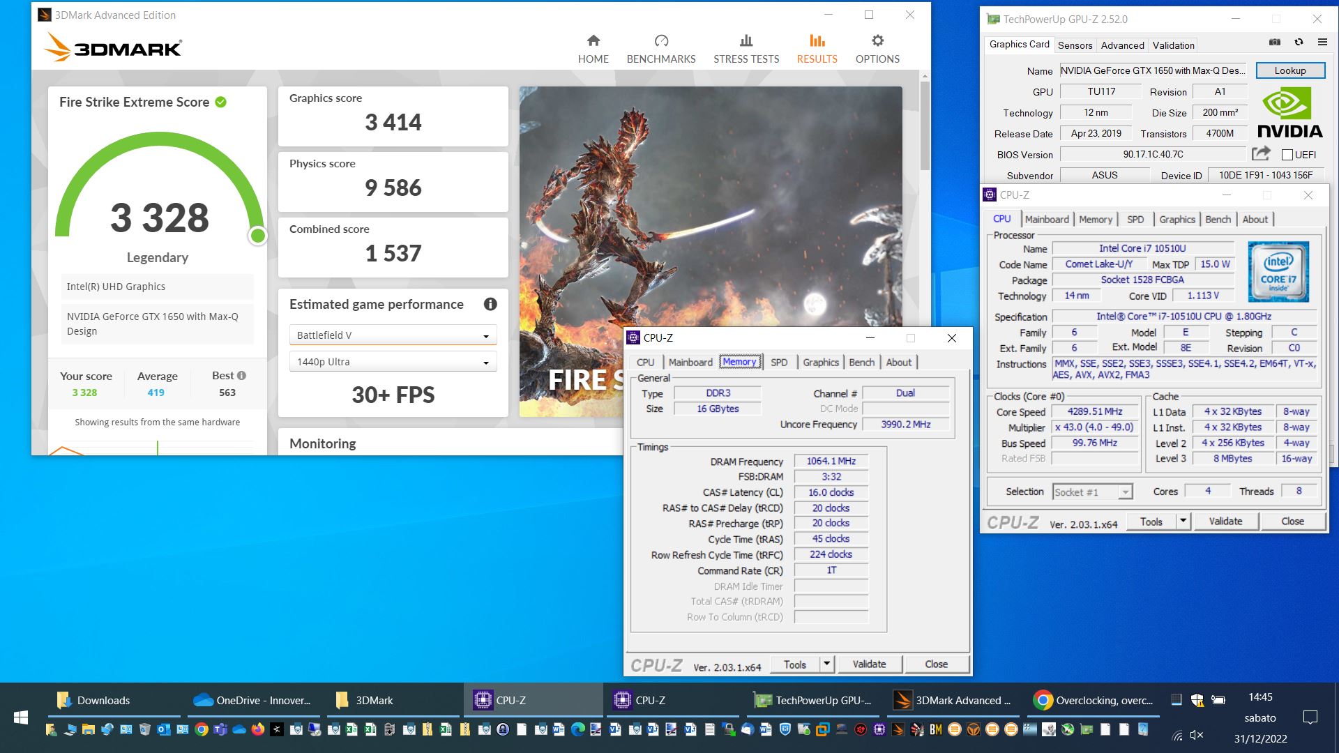Switch to Mainboard tab in the right CPU-Z window

click(x=1046, y=220)
